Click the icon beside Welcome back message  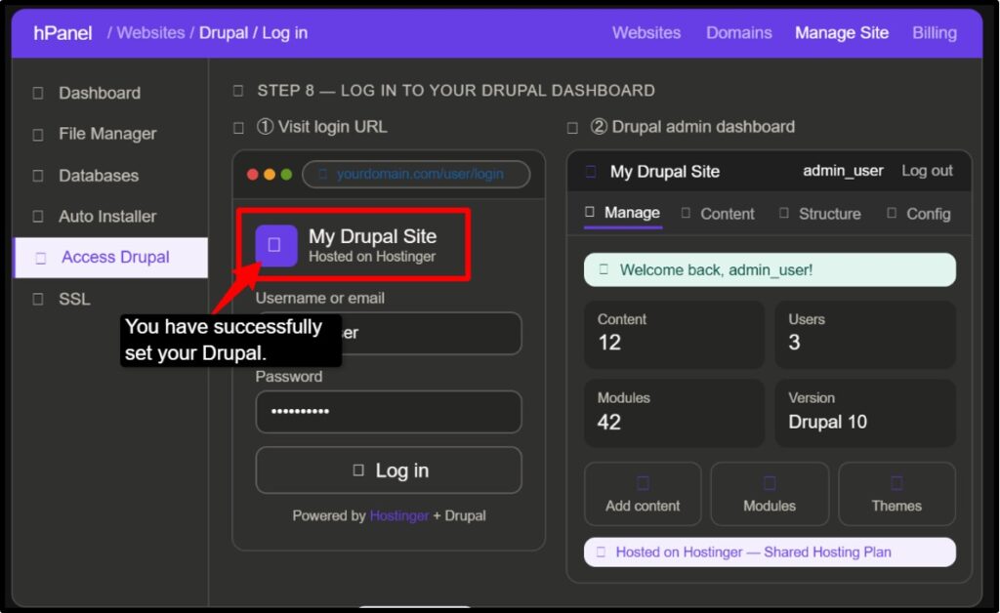tap(604, 269)
